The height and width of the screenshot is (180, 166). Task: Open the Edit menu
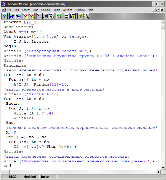click(17, 10)
